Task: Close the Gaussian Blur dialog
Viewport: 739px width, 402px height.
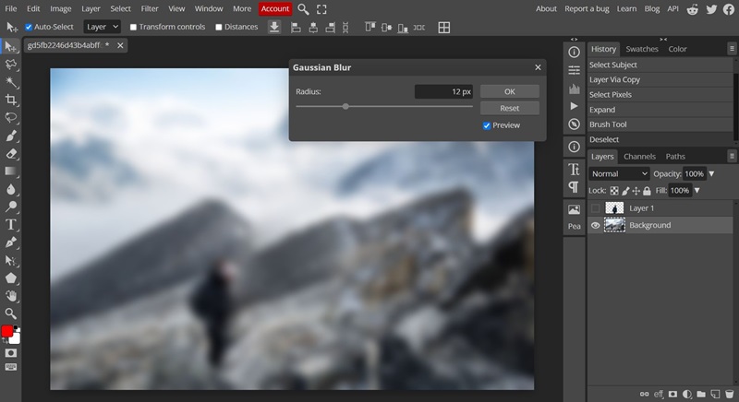Action: pyautogui.click(x=538, y=67)
